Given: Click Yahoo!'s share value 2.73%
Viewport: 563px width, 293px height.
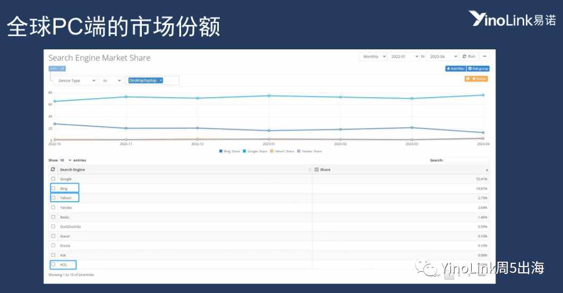Looking at the screenshot, I should pyautogui.click(x=483, y=198).
